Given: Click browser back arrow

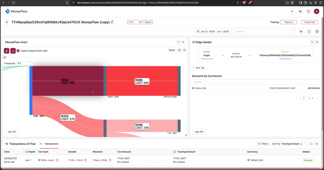Looking at the screenshot, I should [x=3, y=3].
